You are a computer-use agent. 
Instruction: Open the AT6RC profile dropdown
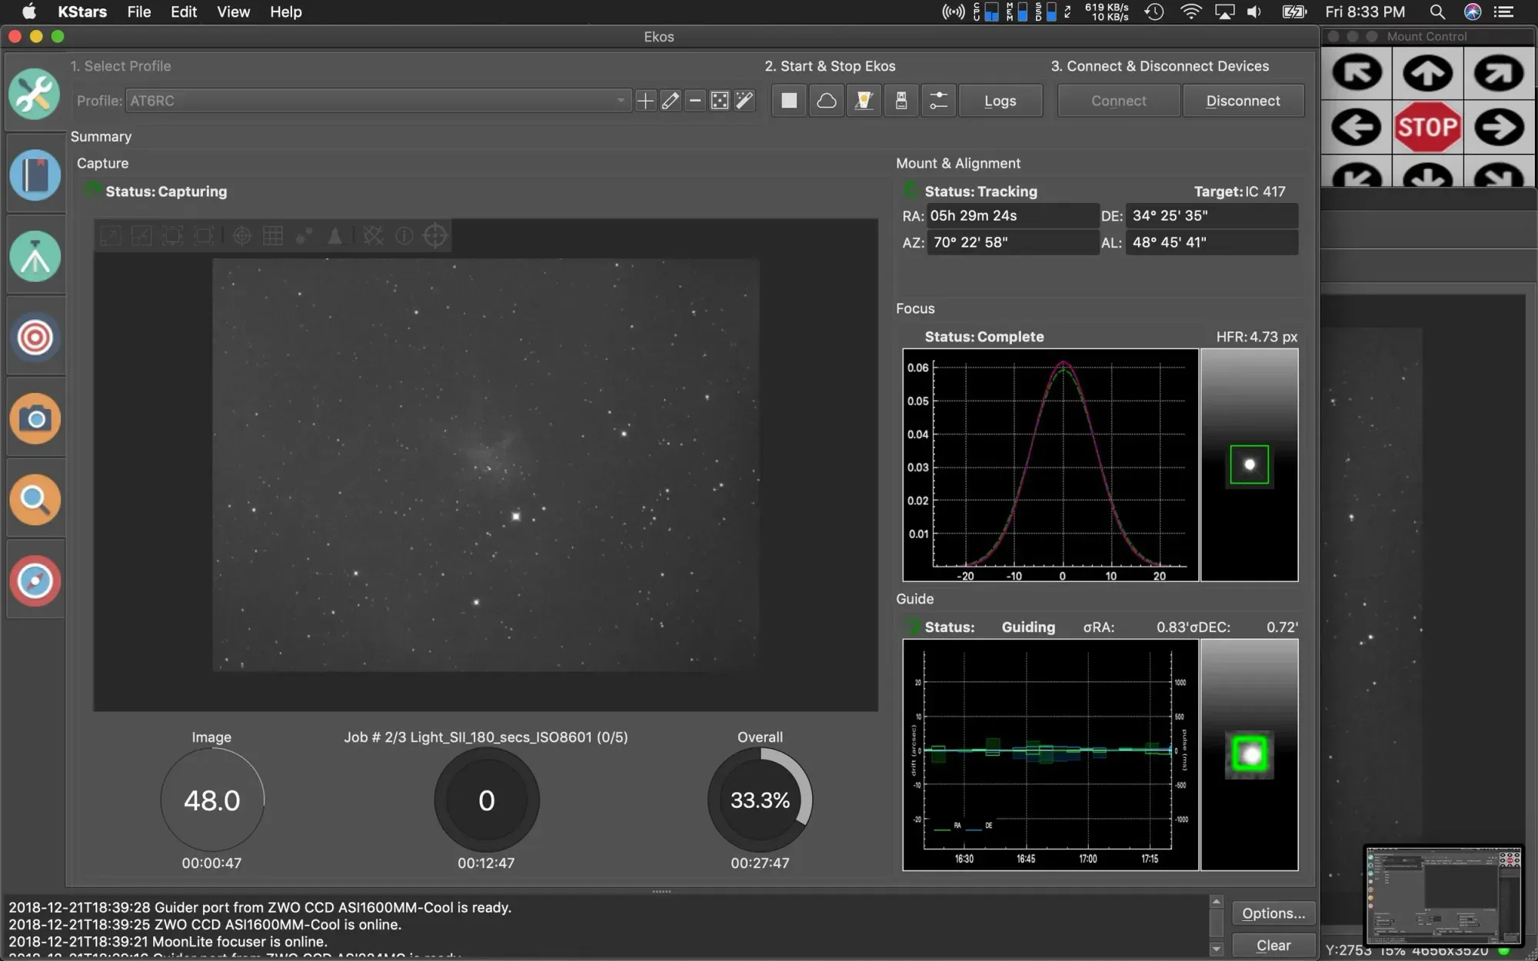pyautogui.click(x=620, y=100)
